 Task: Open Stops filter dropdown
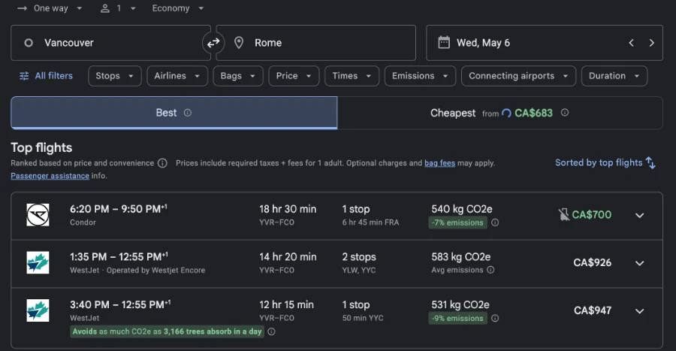pos(115,76)
